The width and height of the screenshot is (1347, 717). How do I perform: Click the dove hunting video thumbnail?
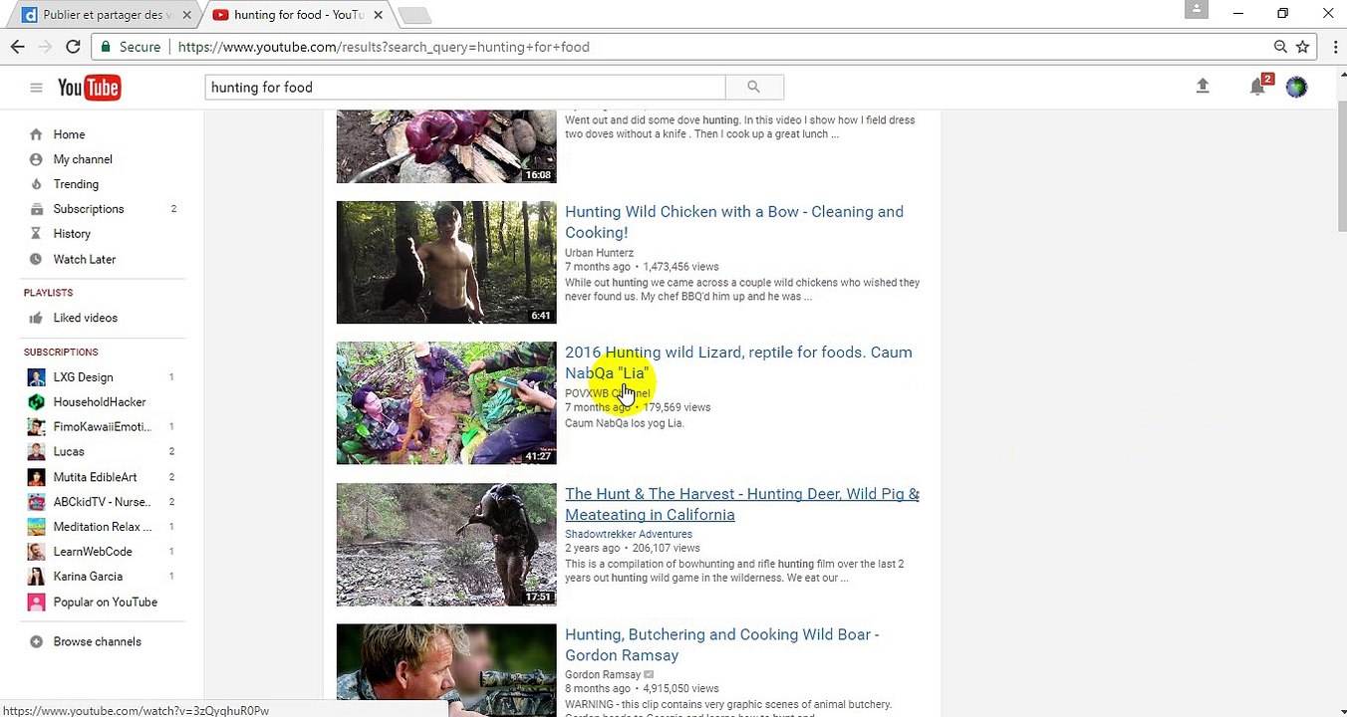pos(446,146)
